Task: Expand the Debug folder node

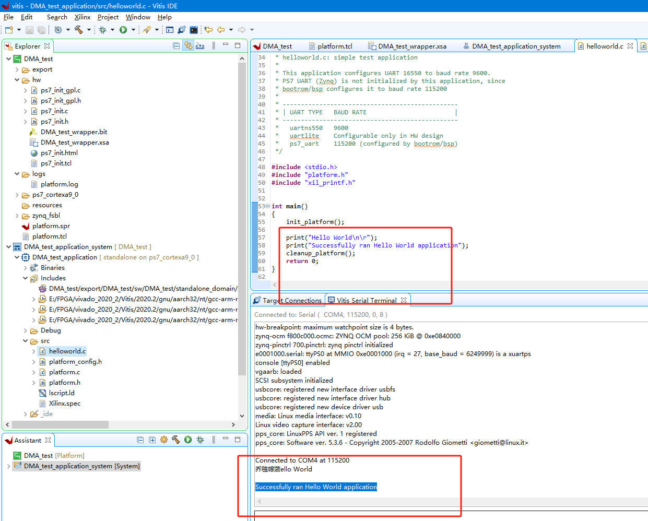Action: [26, 330]
